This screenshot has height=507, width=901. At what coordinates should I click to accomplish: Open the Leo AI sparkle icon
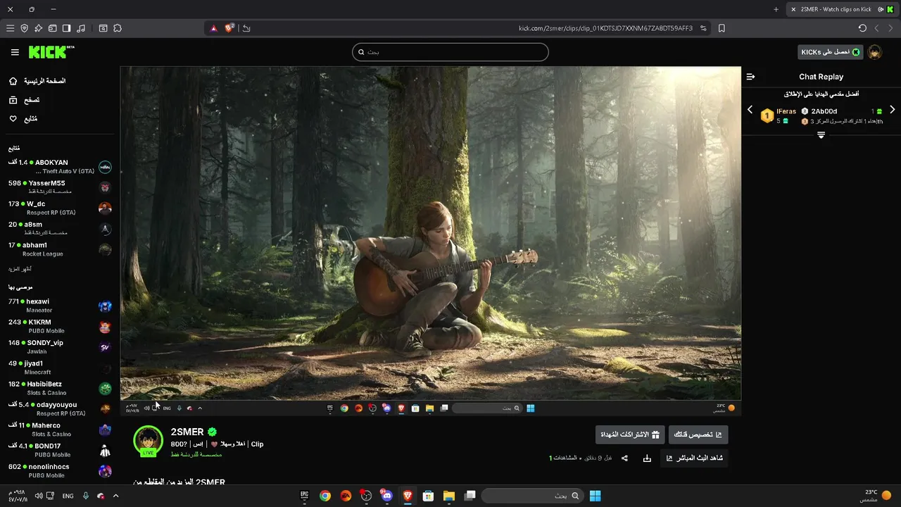[38, 28]
